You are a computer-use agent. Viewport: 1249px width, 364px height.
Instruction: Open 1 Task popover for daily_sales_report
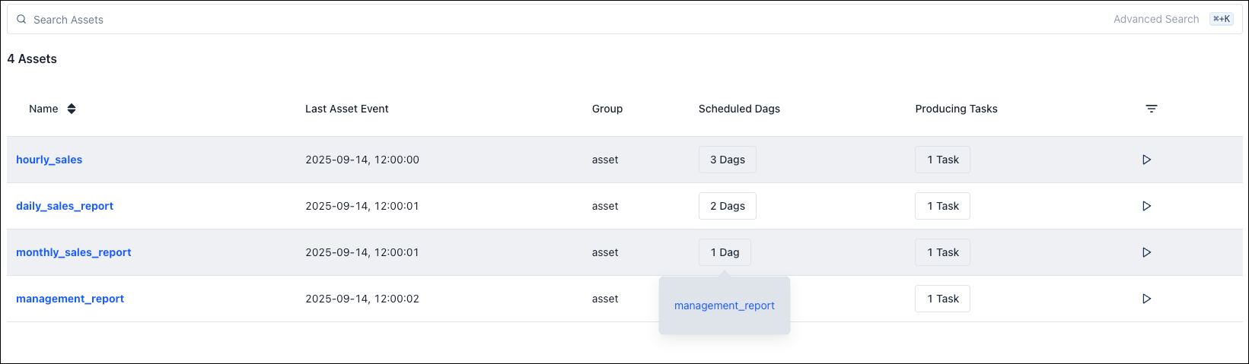[x=942, y=206]
